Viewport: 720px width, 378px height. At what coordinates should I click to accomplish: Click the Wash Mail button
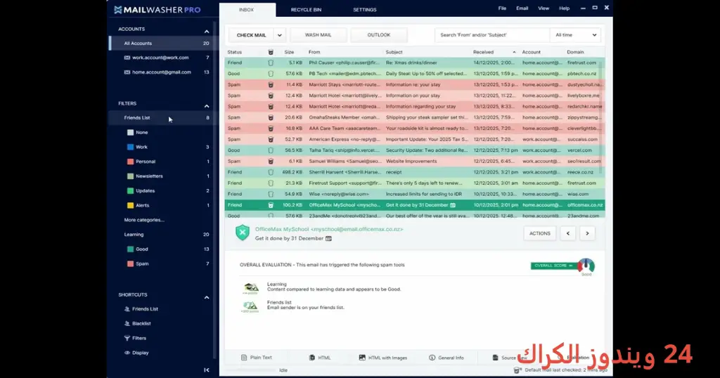pyautogui.click(x=319, y=35)
